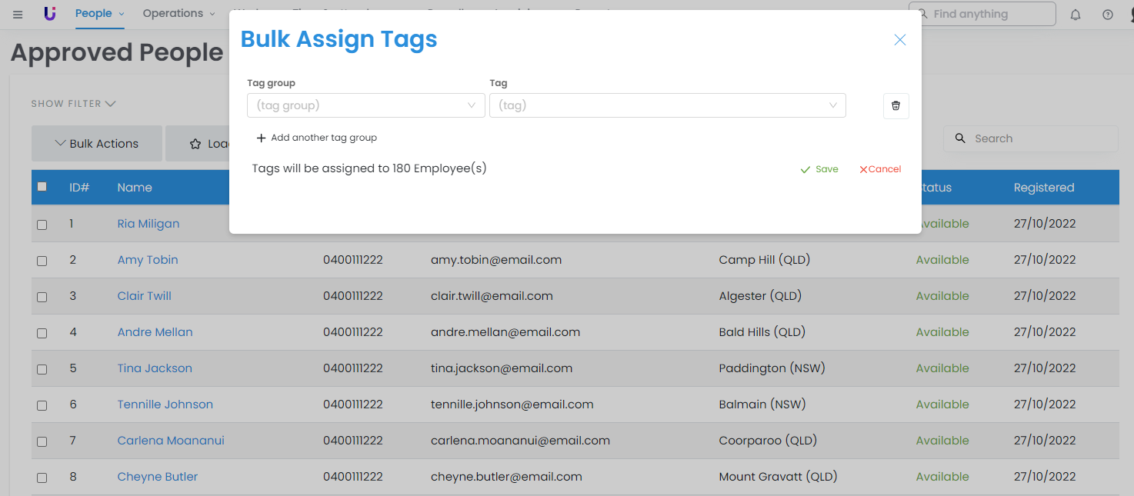Open the help question mark icon

pyautogui.click(x=1108, y=15)
